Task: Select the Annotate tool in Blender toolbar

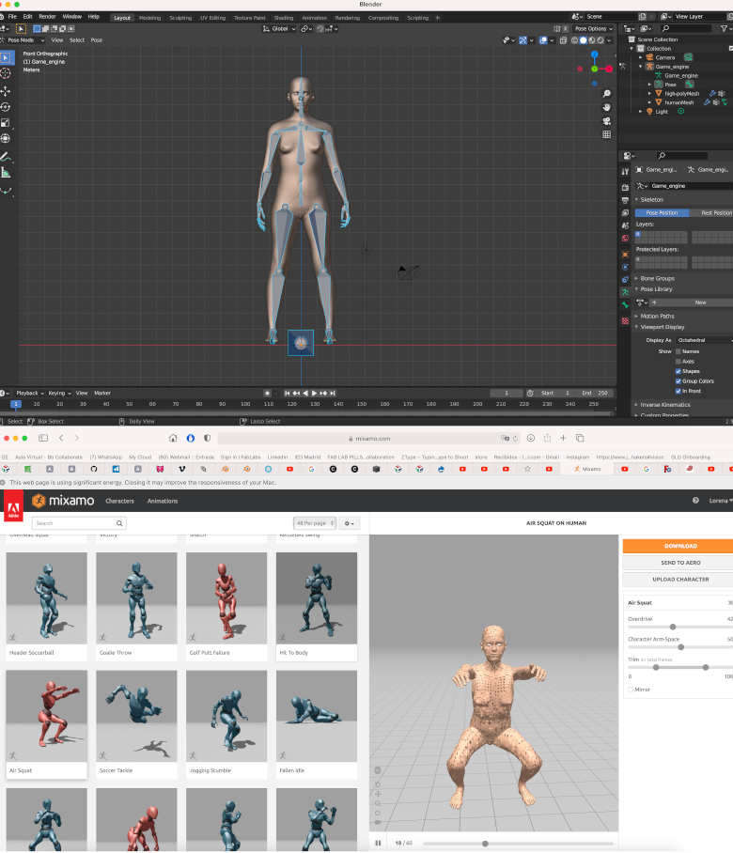Action: (6, 157)
